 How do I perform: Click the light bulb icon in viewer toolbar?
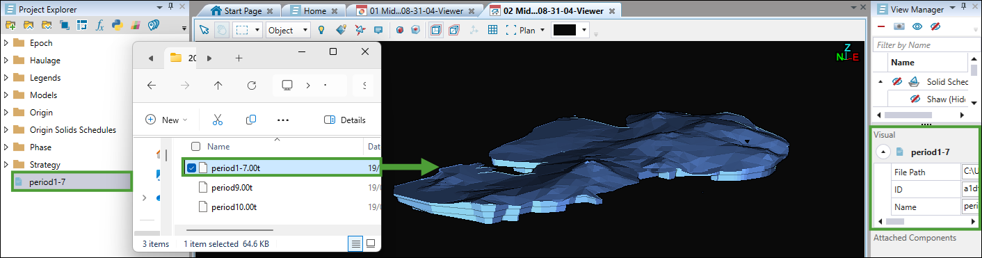[321, 30]
